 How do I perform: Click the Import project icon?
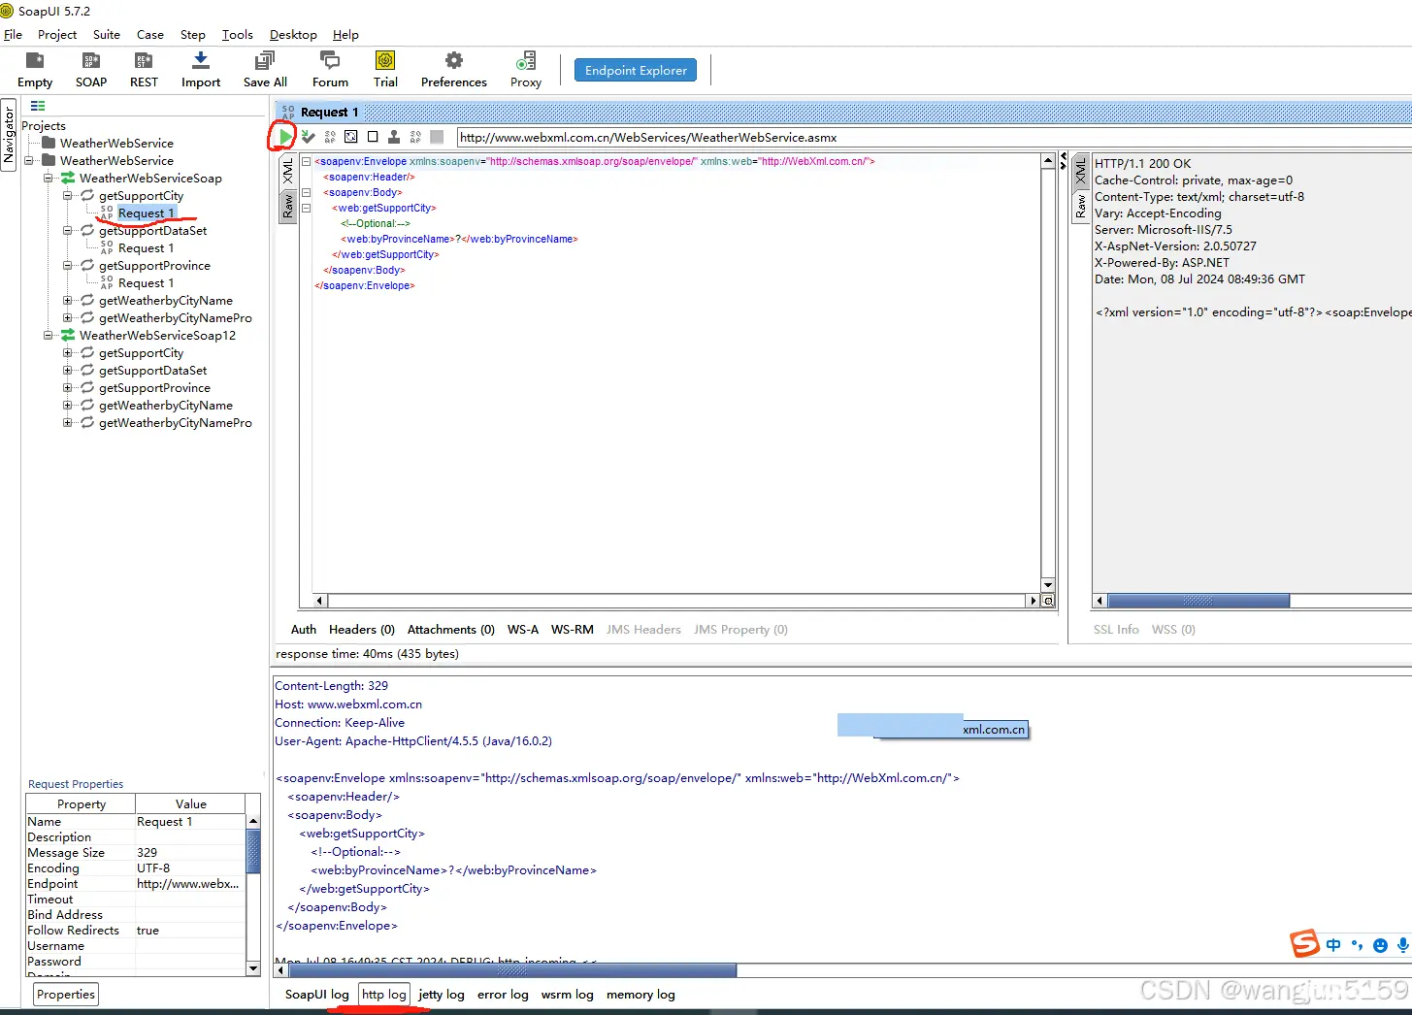pos(201,70)
